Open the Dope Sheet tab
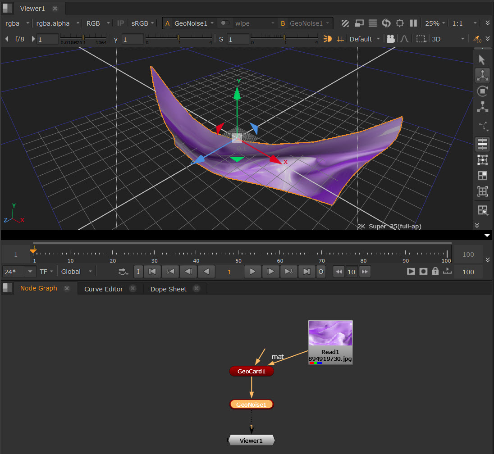 coord(168,289)
